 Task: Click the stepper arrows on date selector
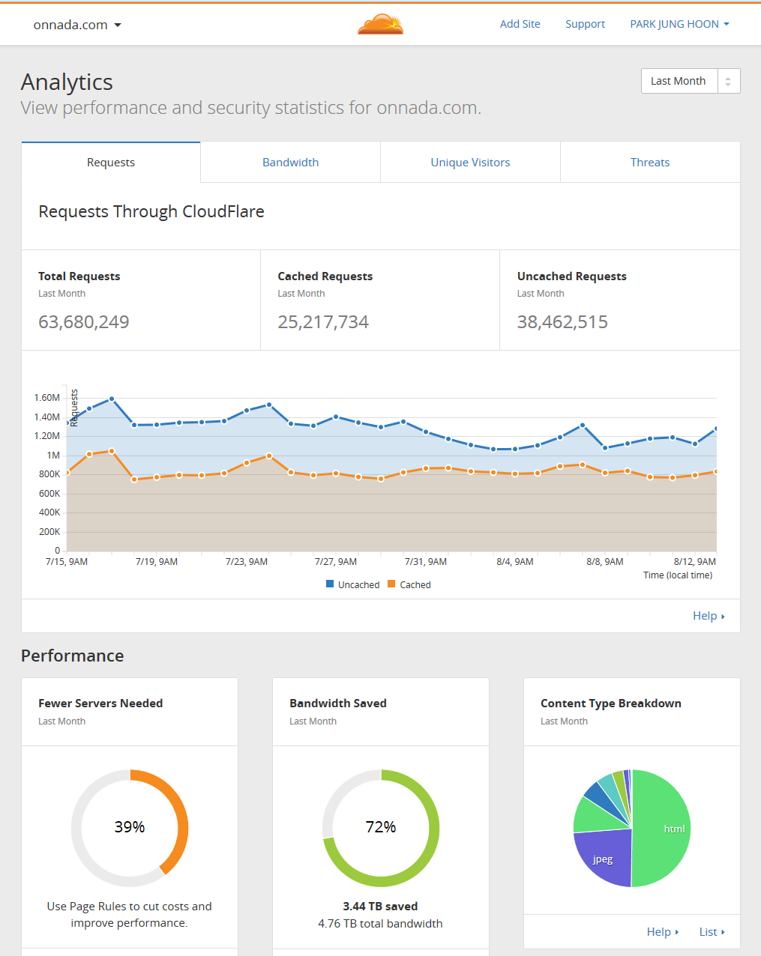pyautogui.click(x=728, y=81)
